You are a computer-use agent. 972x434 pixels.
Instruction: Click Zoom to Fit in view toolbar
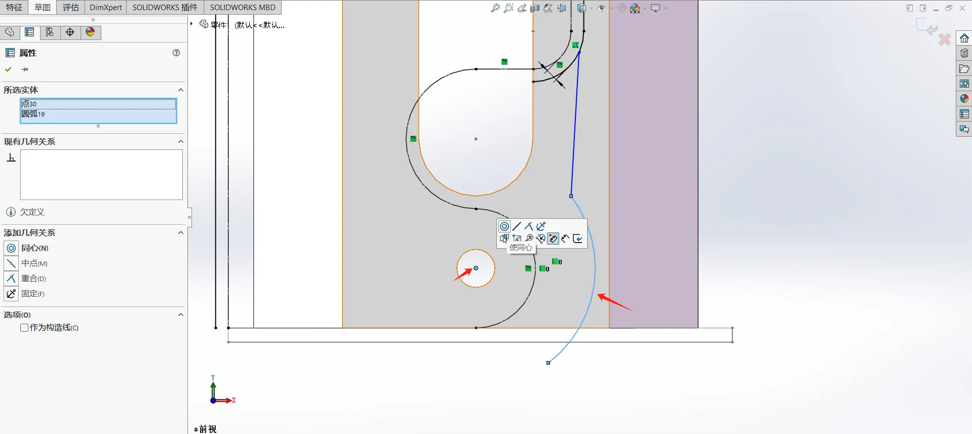(495, 8)
